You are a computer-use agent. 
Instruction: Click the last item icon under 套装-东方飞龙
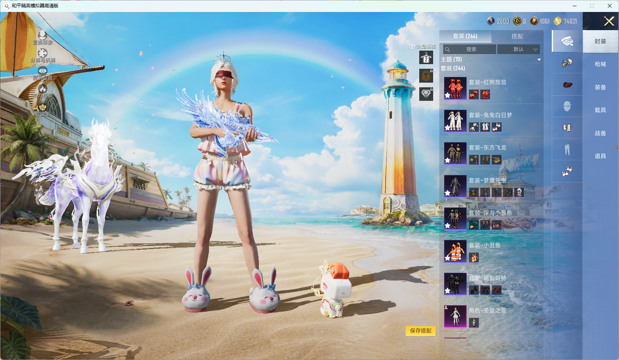point(497,160)
